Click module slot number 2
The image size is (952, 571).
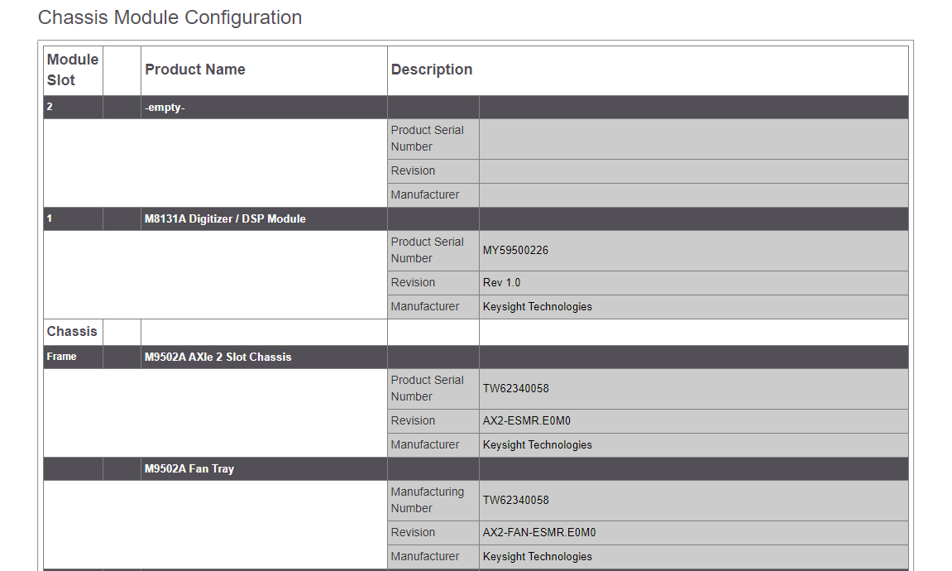point(50,107)
